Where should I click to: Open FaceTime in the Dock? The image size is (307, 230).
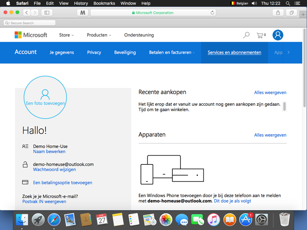point(198,219)
